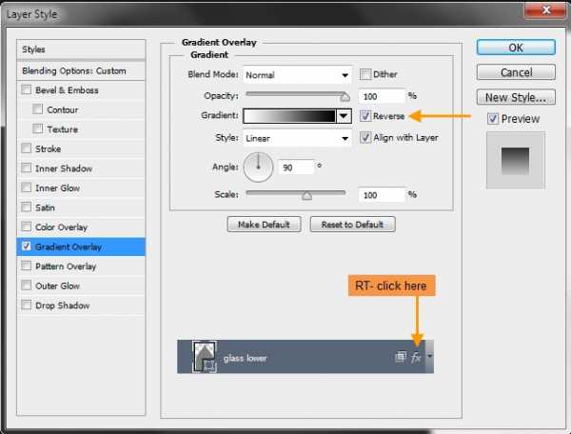The image size is (571, 434).
Task: Click the fx icon on glass lower layer
Action: click(x=416, y=358)
